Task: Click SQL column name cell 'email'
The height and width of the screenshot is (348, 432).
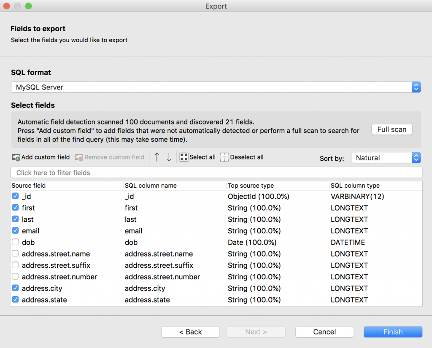Action: 134,231
